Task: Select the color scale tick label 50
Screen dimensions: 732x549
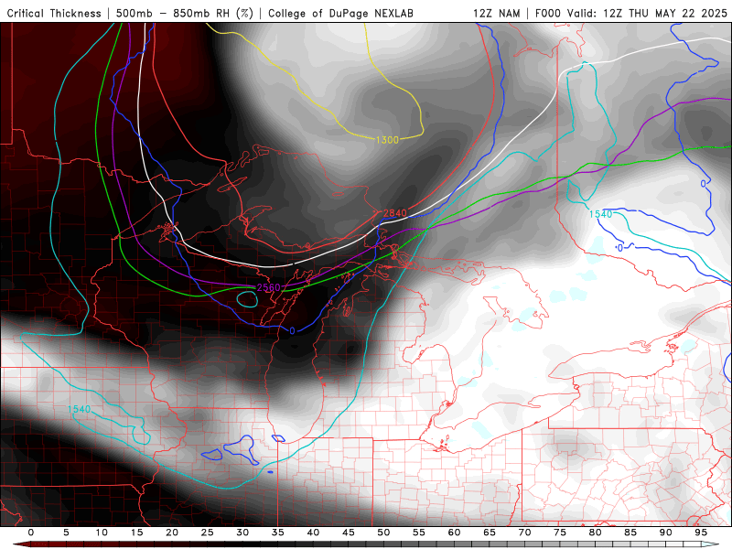Action: click(x=383, y=533)
